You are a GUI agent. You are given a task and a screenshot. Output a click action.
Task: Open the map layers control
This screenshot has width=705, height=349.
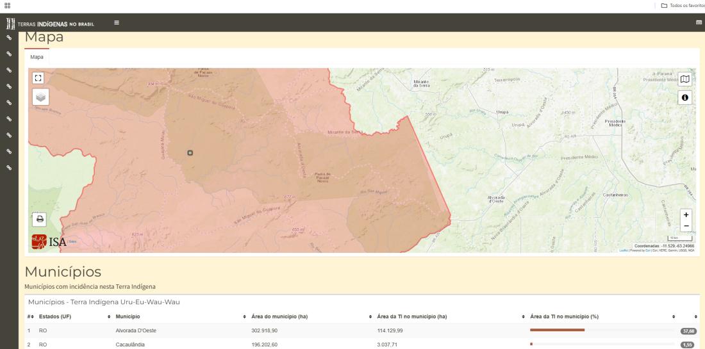click(40, 97)
